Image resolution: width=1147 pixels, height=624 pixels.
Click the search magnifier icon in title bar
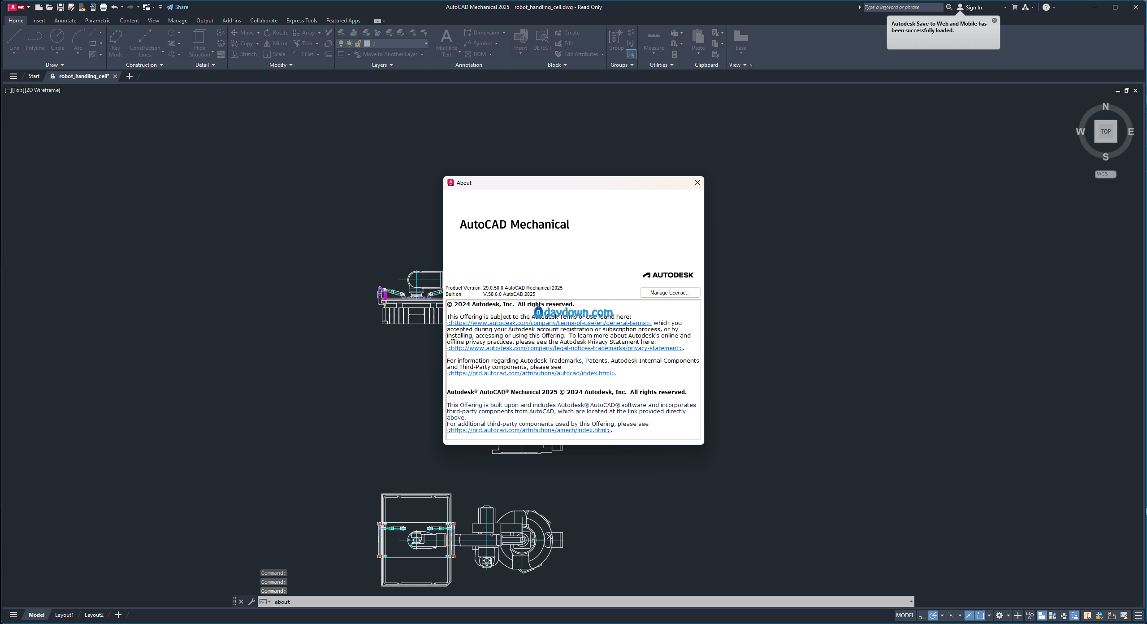(949, 7)
